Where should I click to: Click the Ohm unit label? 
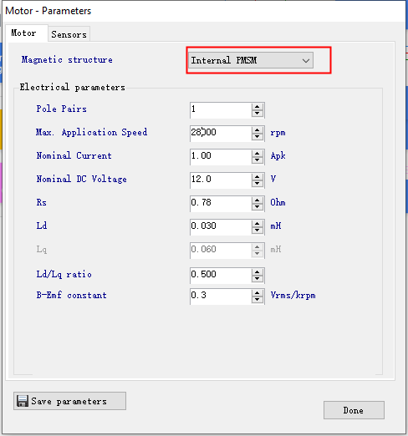[278, 202]
